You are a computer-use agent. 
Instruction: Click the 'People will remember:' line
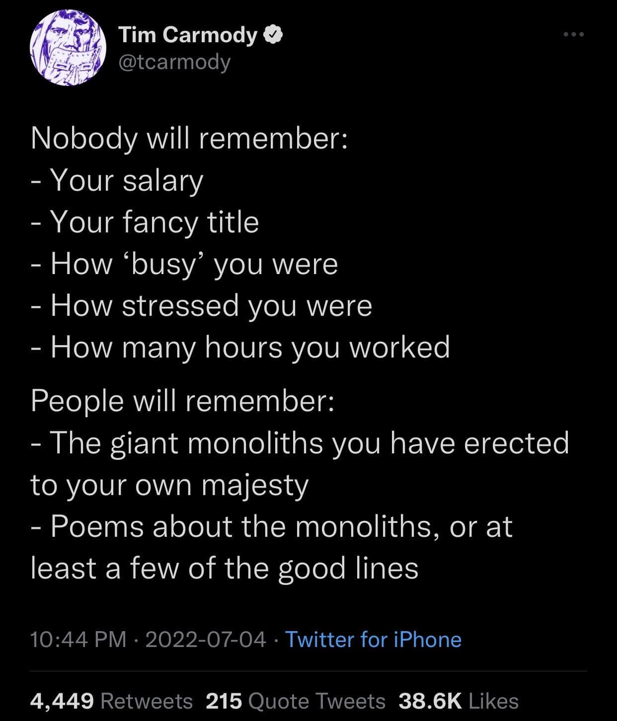tap(182, 401)
